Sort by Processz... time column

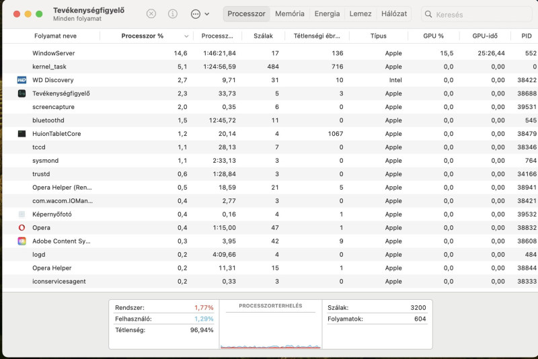click(x=217, y=36)
